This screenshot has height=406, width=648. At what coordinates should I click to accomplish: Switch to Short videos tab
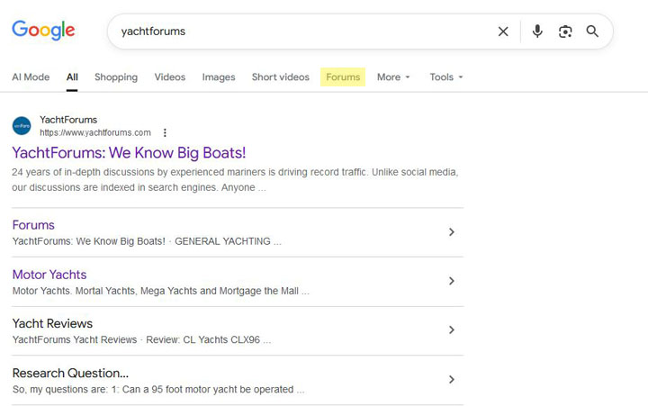[280, 77]
